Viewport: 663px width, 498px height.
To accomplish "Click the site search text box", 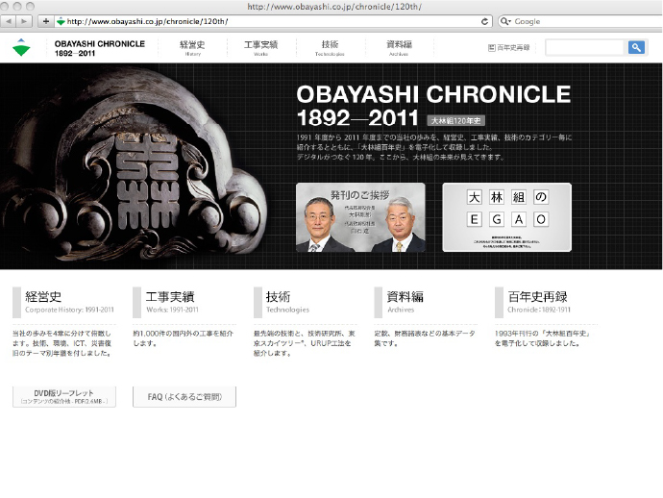I will pyautogui.click(x=585, y=47).
